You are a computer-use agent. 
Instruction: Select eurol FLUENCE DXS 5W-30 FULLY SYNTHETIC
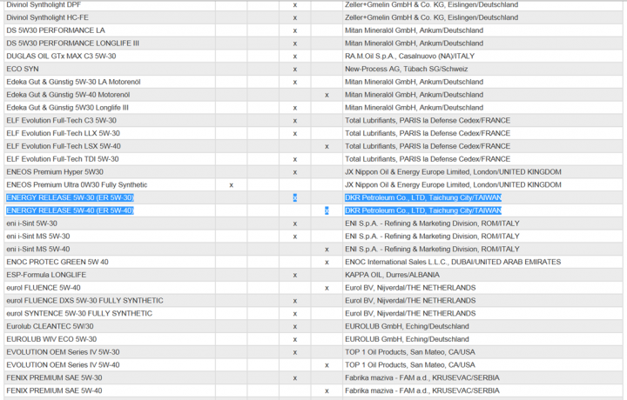[84, 300]
